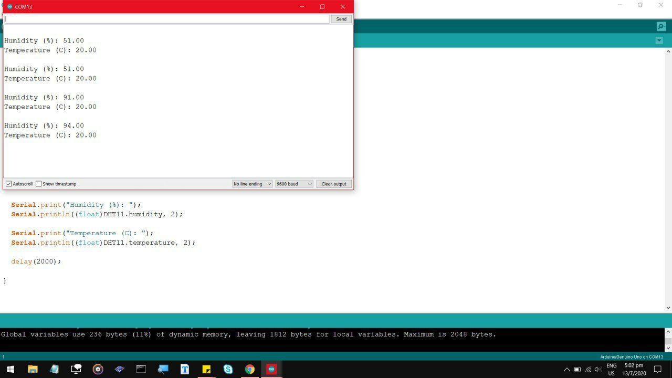
Task: Open the blue grid app in taskbar
Action: click(x=119, y=369)
